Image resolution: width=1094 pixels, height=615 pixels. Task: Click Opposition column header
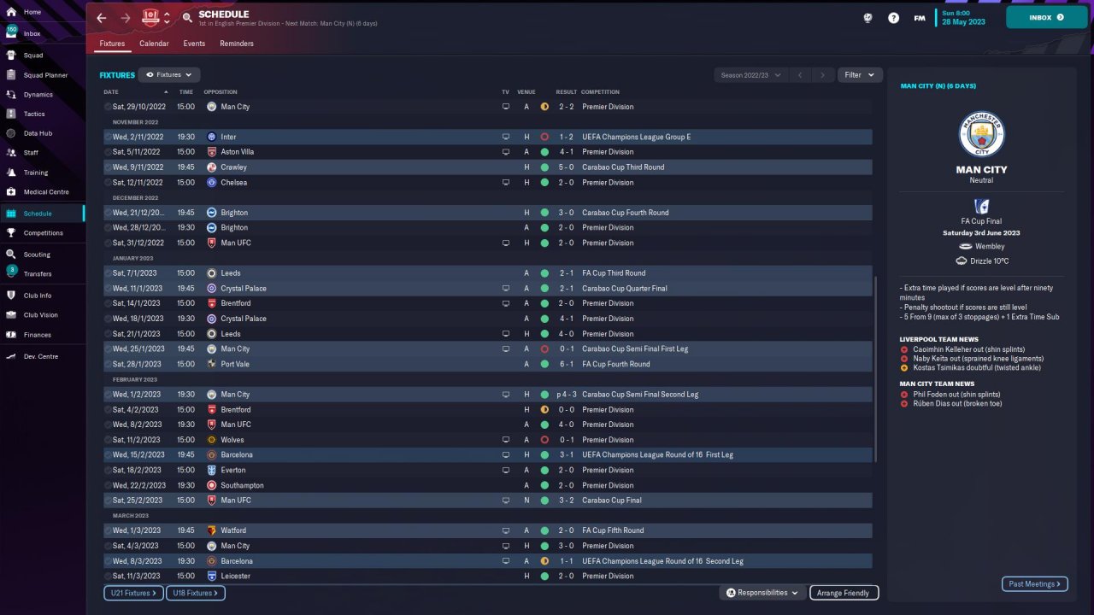[221, 92]
